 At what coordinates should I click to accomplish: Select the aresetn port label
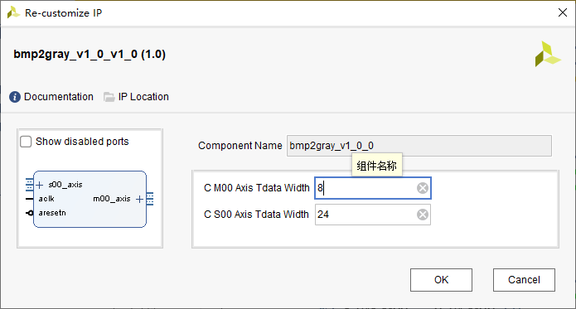[x=52, y=213]
